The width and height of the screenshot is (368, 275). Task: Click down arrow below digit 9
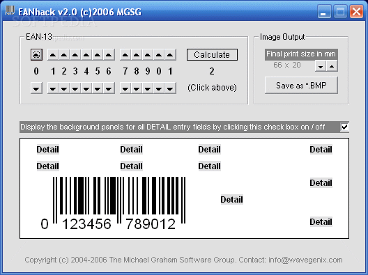pos(148,88)
